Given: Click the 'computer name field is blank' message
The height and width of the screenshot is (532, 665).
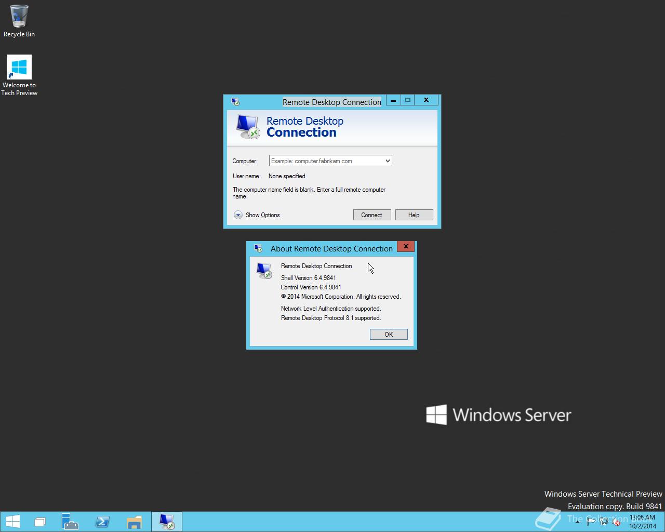Looking at the screenshot, I should click(309, 193).
